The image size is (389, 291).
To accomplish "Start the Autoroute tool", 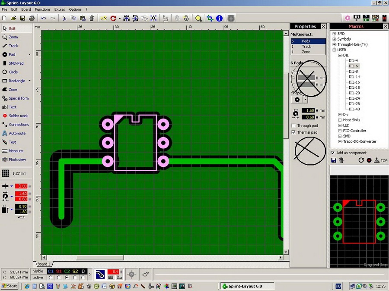I will (16, 133).
